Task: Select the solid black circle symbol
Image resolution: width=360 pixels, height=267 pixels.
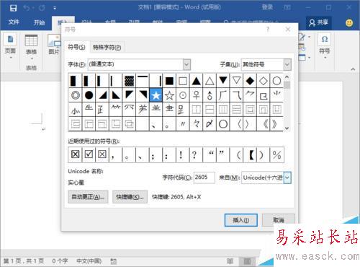Action: point(89,95)
